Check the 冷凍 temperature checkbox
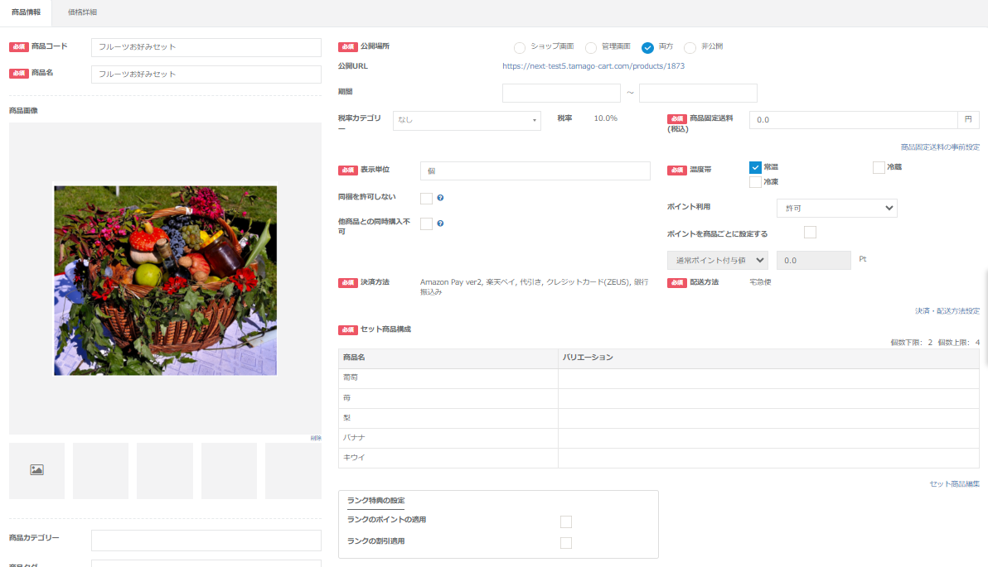This screenshot has height=567, width=988. 755,182
